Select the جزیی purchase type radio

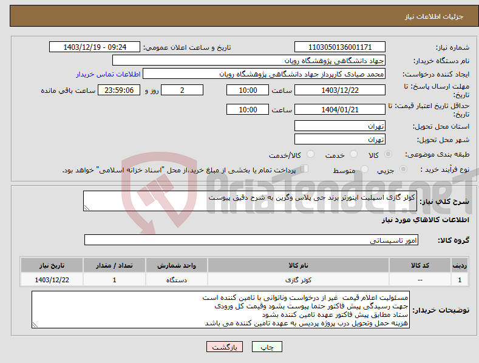(x=403, y=169)
